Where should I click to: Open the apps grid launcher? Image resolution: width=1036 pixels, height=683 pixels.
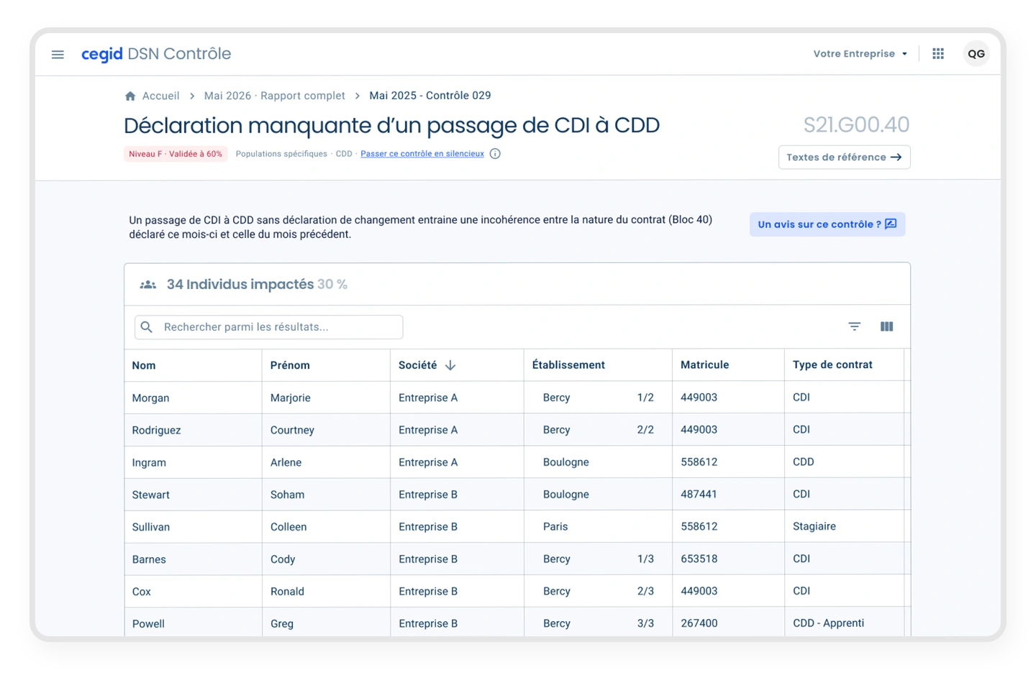tap(938, 54)
